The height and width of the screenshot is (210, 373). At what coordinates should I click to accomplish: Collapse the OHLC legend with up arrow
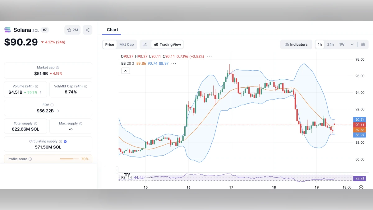point(125,71)
